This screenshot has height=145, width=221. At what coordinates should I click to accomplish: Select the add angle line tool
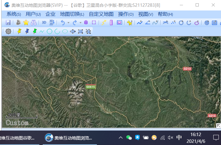click(x=148, y=22)
